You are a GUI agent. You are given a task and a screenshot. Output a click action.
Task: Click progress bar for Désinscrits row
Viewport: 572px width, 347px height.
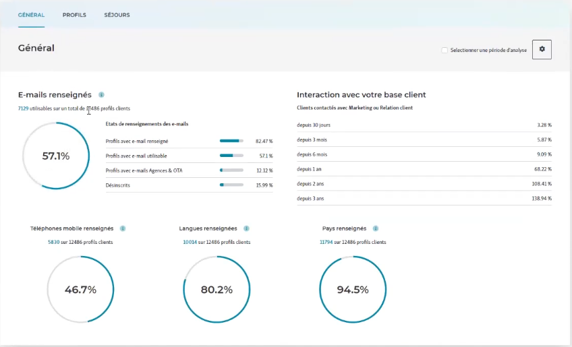tap(231, 185)
